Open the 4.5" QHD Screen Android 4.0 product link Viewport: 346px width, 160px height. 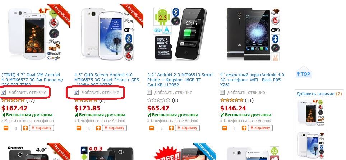pyautogui.click(x=107, y=80)
